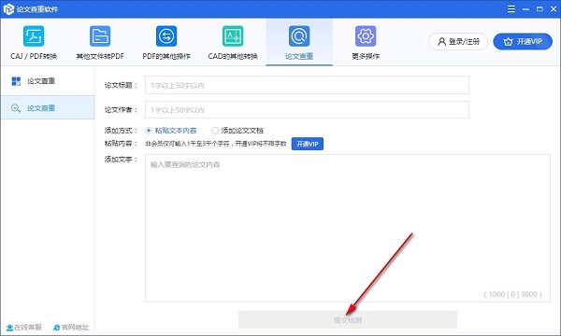Select 添加论文文档 radio option
This screenshot has height=336, width=561.
pos(237,131)
